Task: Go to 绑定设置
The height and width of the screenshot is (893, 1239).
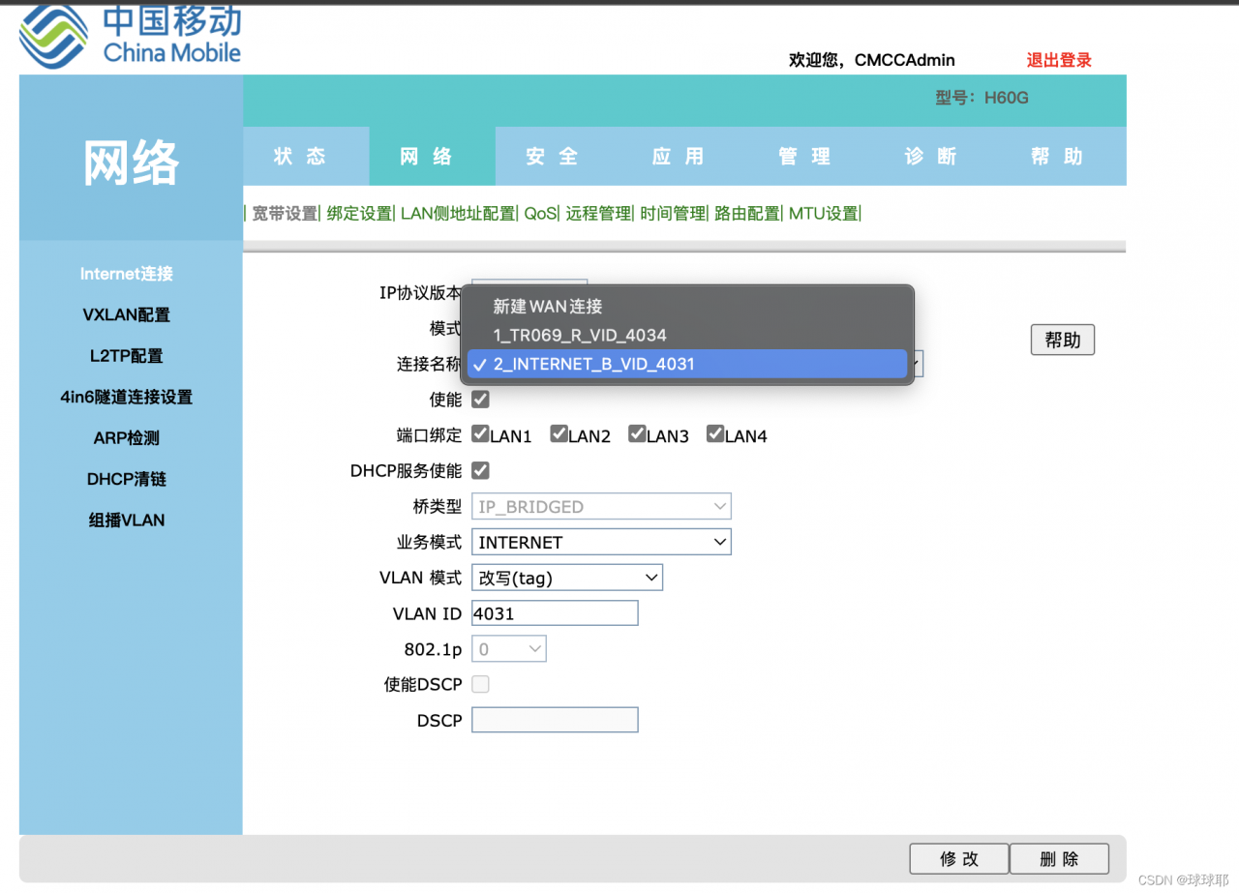Action: (359, 214)
